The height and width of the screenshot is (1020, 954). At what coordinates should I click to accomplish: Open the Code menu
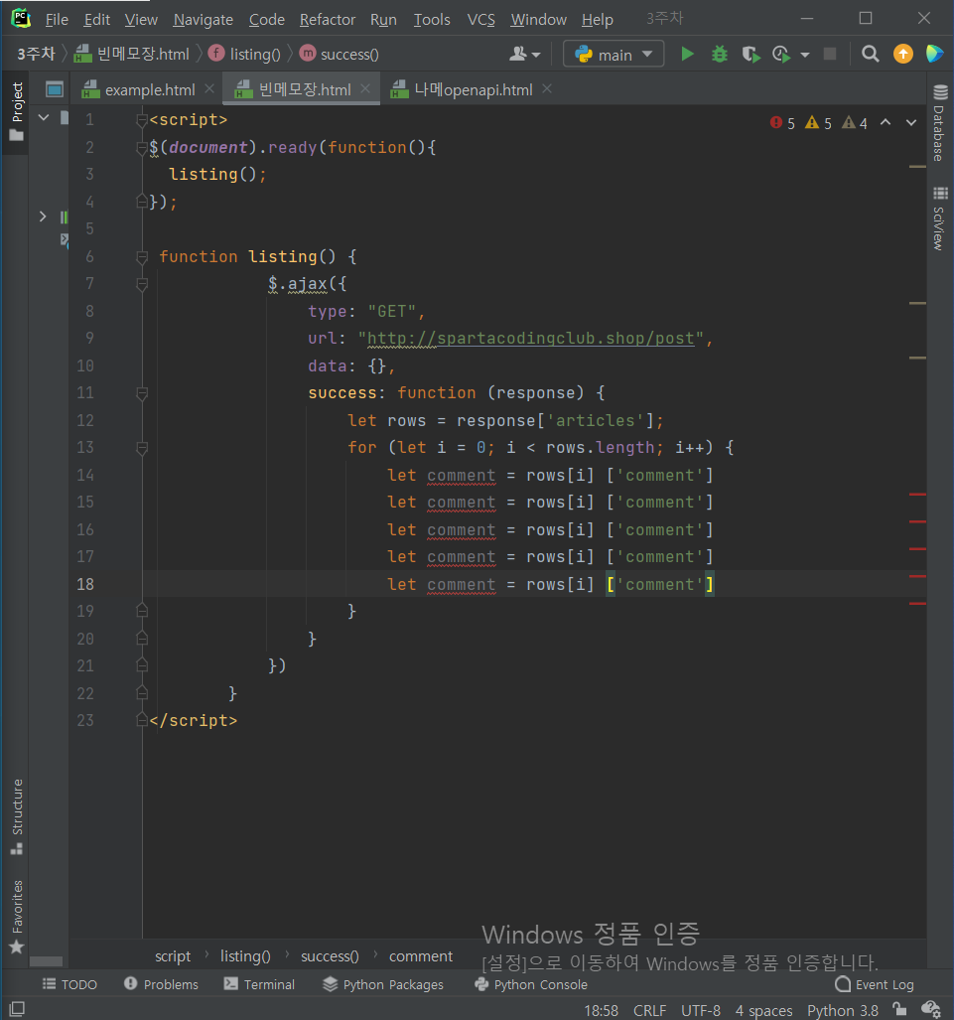click(x=267, y=20)
